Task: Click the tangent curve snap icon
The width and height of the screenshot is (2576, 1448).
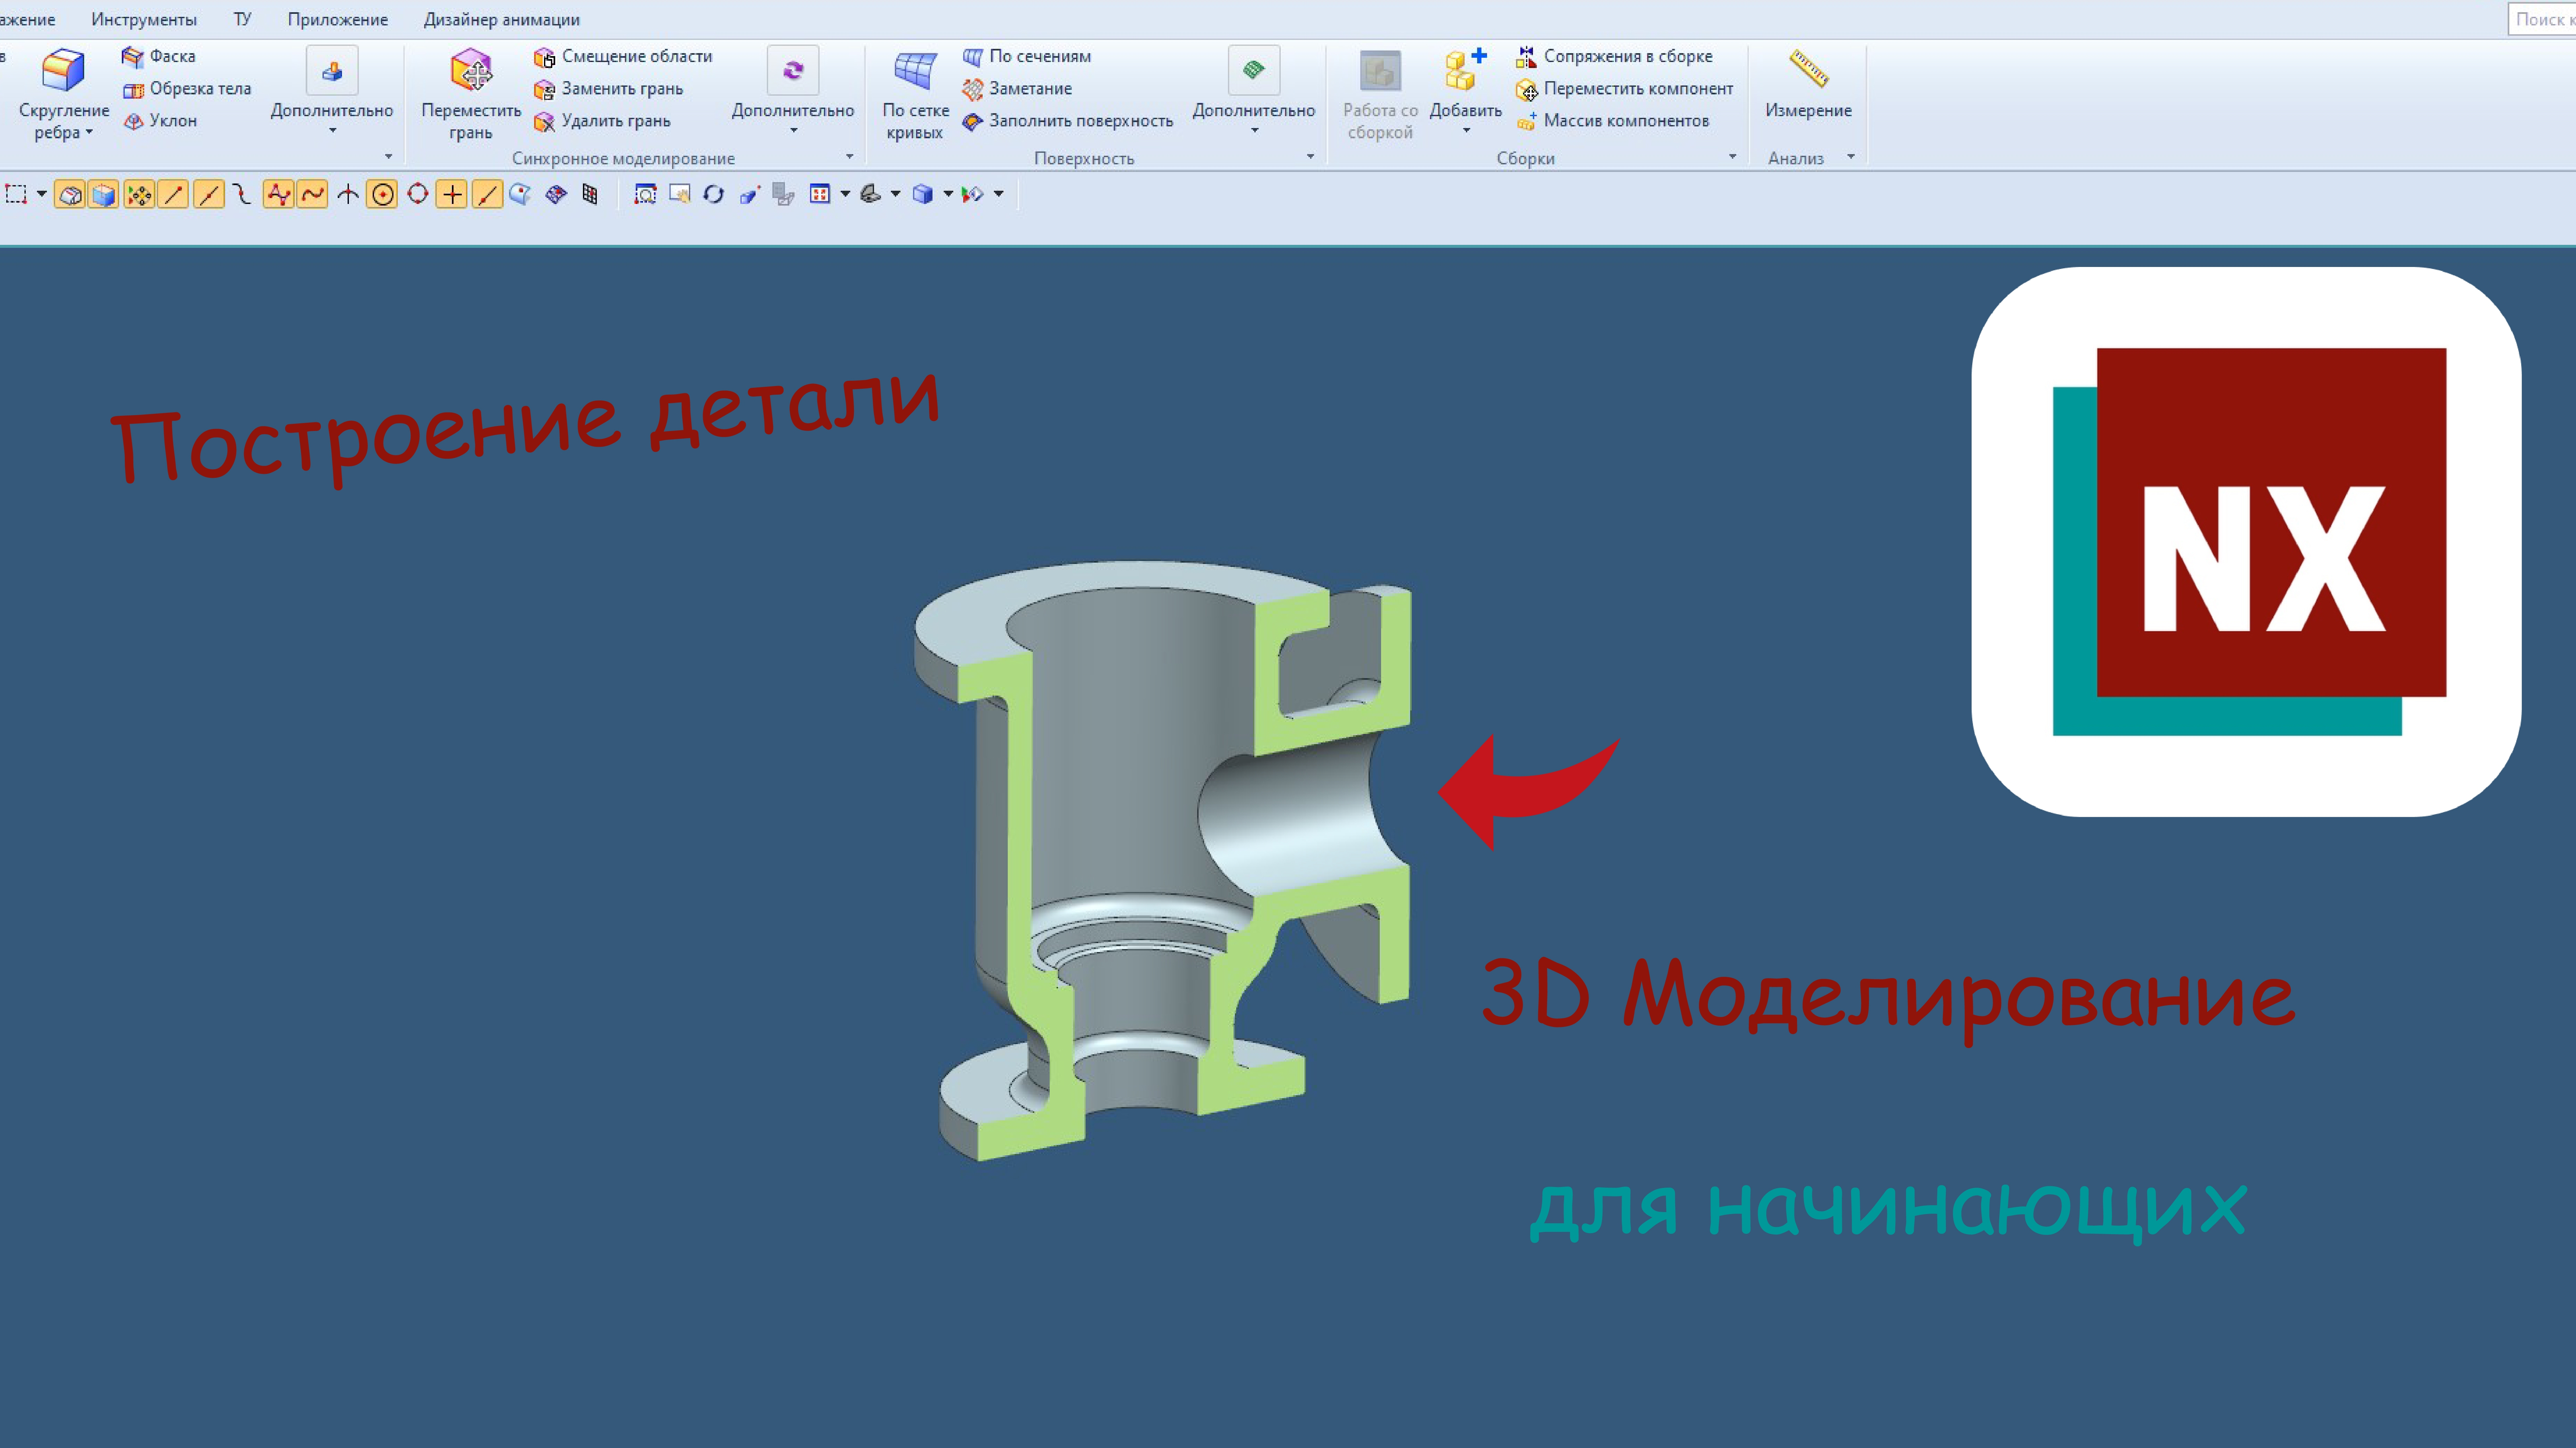Action: 242,194
